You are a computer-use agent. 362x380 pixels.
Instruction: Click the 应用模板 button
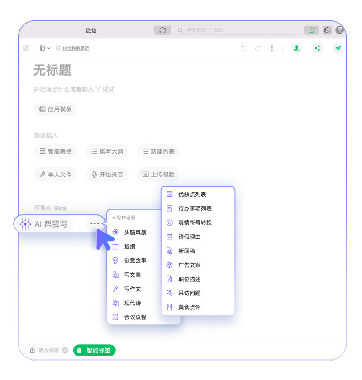pyautogui.click(x=55, y=109)
